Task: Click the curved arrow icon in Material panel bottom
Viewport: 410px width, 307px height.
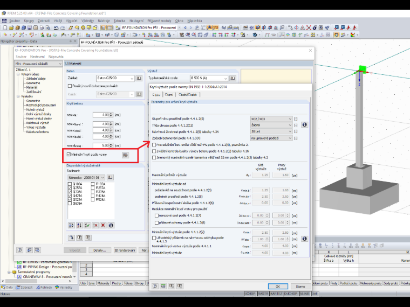Action: [71, 238]
